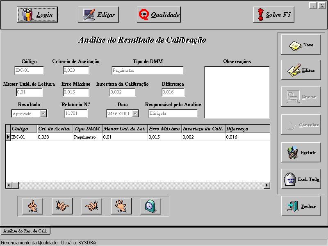Click the green clock icon button

click(151, 206)
